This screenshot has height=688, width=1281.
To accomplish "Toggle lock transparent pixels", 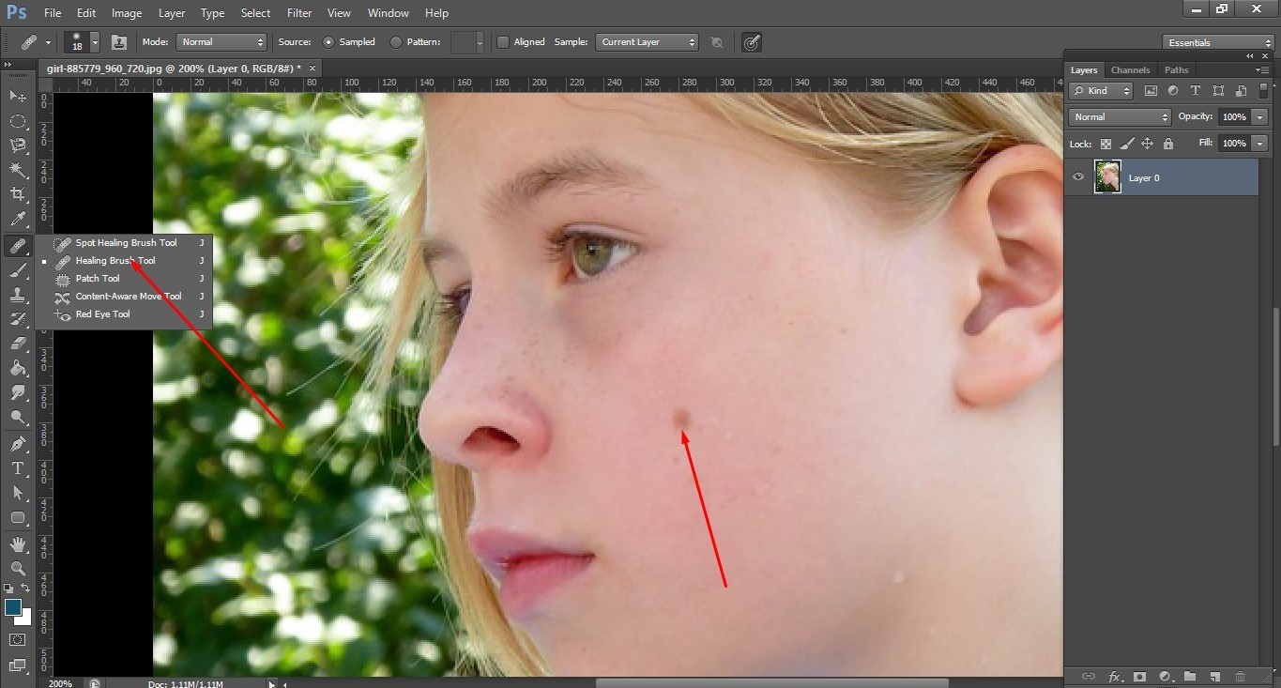I will pos(1106,144).
